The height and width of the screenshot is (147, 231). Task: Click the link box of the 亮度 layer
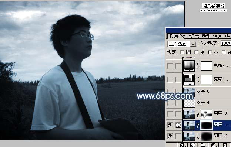pyautogui.click(x=178, y=79)
